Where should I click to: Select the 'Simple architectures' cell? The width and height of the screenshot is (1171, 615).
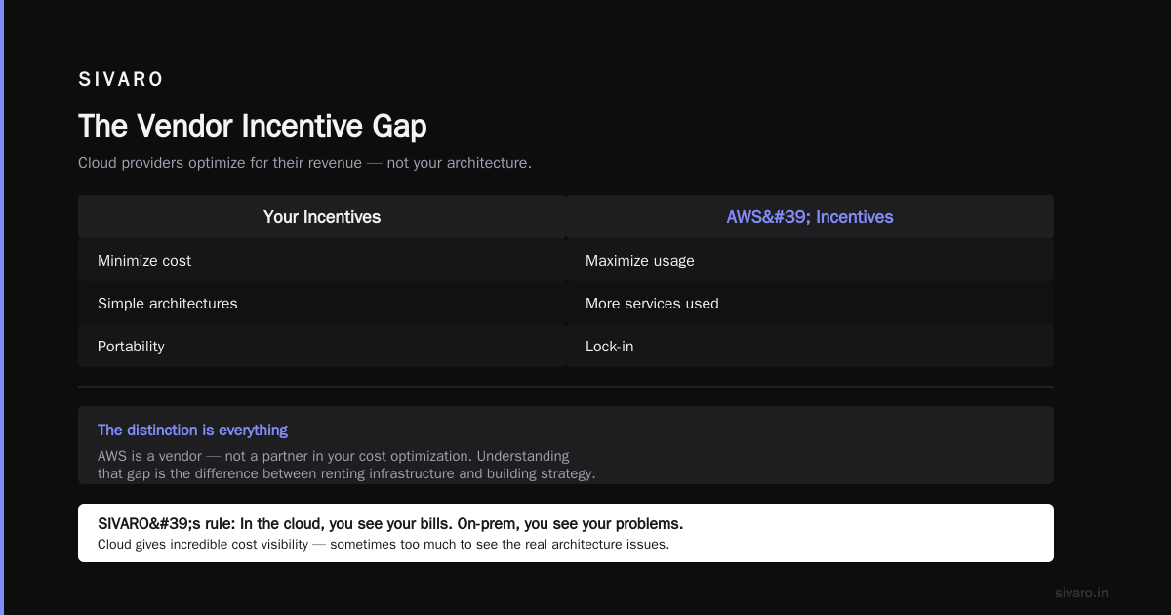click(322, 304)
